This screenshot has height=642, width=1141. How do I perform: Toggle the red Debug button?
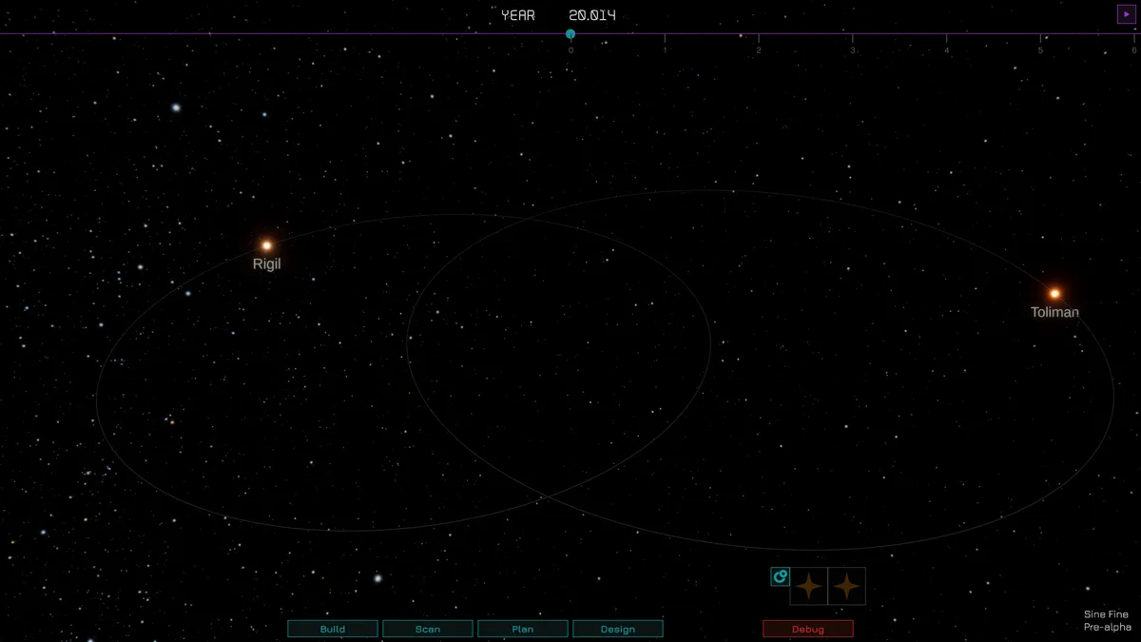[x=808, y=629]
